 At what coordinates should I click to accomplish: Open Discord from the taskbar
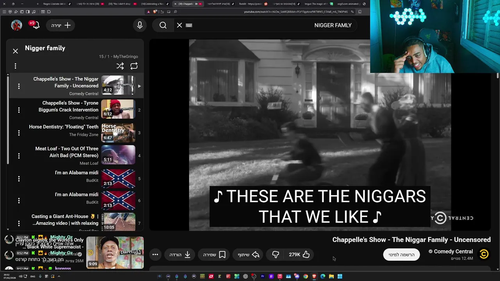297,276
